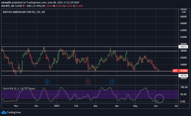Open the TradingView text link at bottom
Image resolution: width=191 pixels, height=116 pixels.
tap(14, 112)
